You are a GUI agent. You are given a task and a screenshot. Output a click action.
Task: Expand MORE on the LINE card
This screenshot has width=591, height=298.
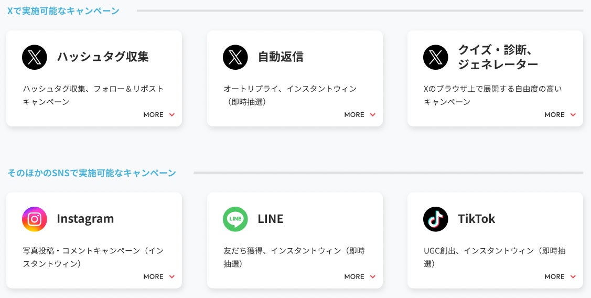pos(360,276)
